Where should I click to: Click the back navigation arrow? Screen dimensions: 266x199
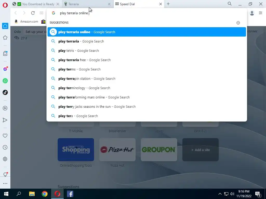[x=15, y=13]
